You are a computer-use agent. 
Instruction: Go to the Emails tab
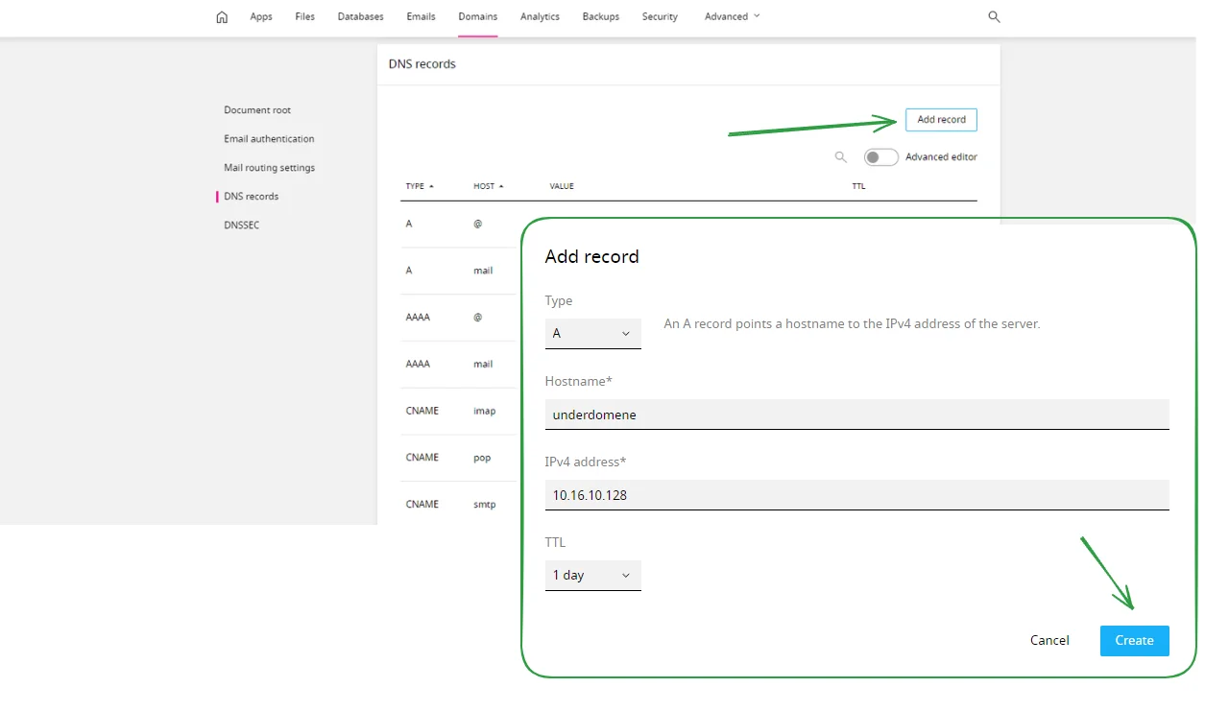[x=421, y=17]
